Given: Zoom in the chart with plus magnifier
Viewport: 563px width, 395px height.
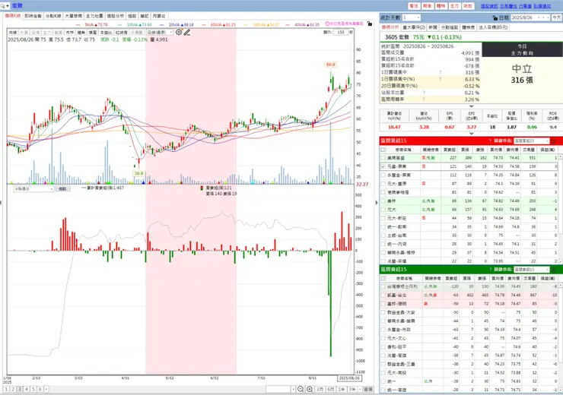Looking at the screenshot, I should tap(310, 389).
